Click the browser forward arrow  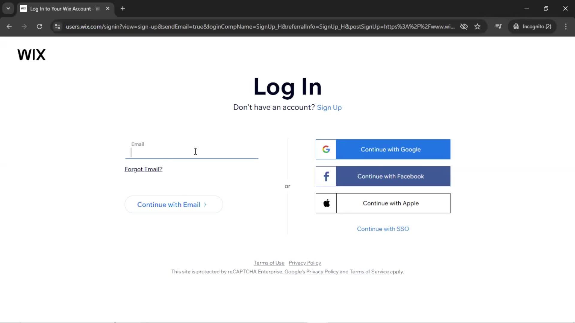click(x=24, y=27)
